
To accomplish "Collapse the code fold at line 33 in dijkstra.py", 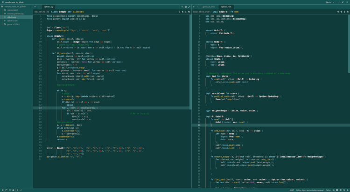I will click(x=44, y=108).
